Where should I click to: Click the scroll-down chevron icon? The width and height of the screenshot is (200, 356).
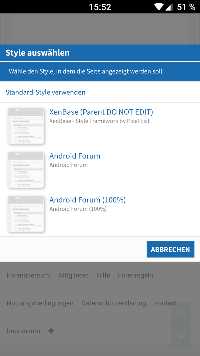click(181, 336)
